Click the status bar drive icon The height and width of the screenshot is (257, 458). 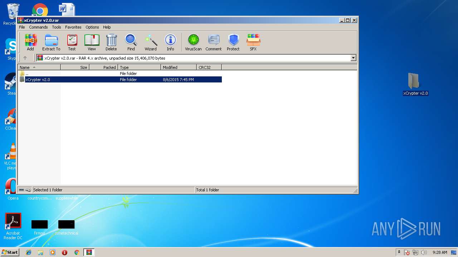21,190
